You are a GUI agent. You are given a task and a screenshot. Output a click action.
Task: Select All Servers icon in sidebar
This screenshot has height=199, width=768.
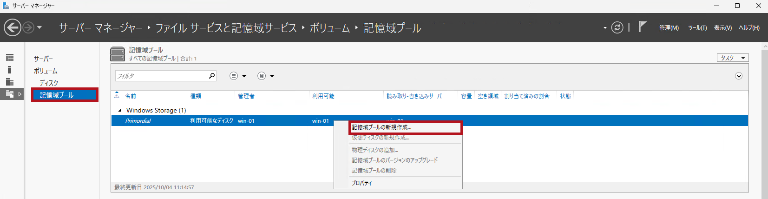point(10,82)
